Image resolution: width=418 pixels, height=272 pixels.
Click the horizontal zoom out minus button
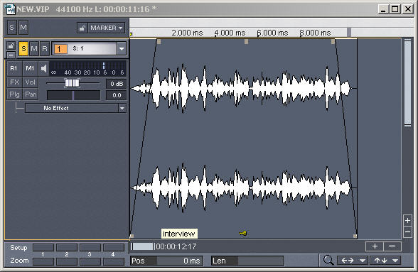pyautogui.click(x=392, y=246)
